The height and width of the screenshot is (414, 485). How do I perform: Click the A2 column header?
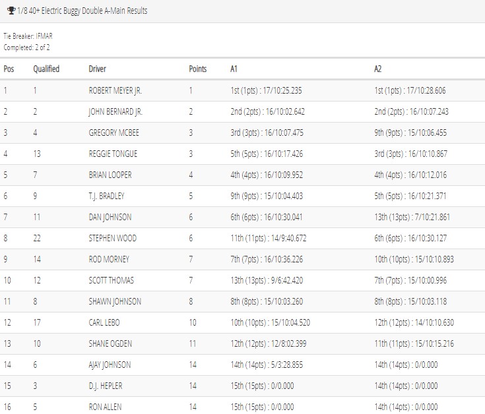coord(377,69)
